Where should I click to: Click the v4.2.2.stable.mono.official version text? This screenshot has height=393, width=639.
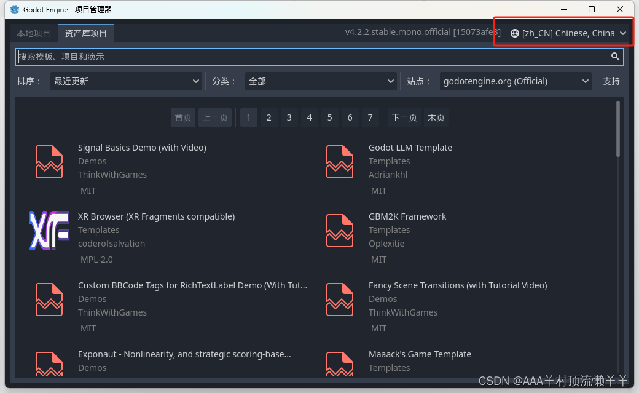[x=423, y=32]
